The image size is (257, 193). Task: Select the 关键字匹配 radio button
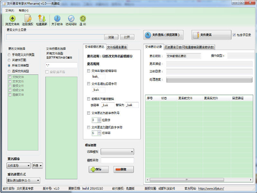[x=9, y=60]
